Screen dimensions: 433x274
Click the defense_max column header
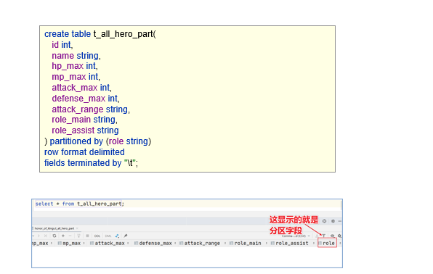(x=153, y=243)
